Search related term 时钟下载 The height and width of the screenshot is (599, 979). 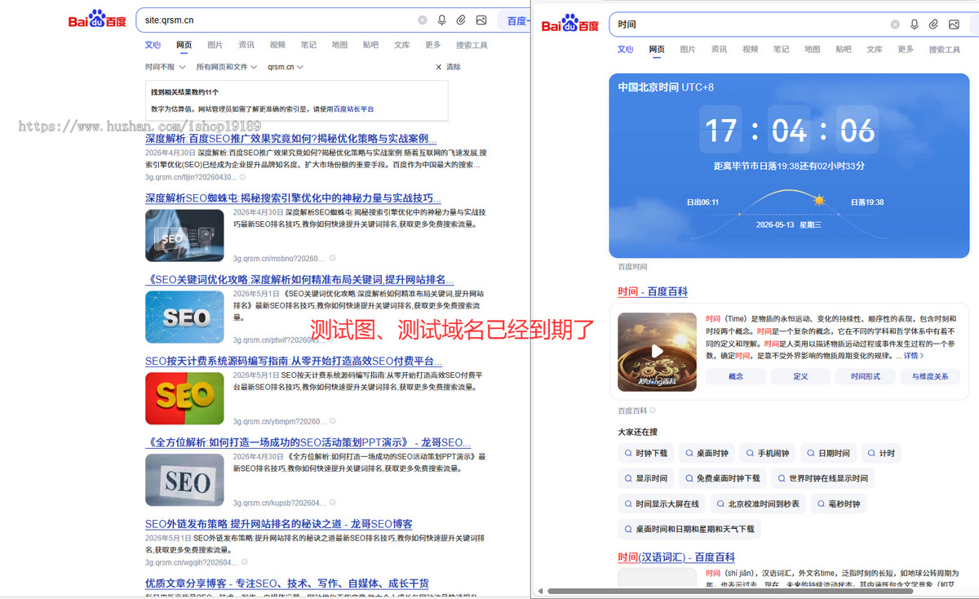pyautogui.click(x=646, y=453)
